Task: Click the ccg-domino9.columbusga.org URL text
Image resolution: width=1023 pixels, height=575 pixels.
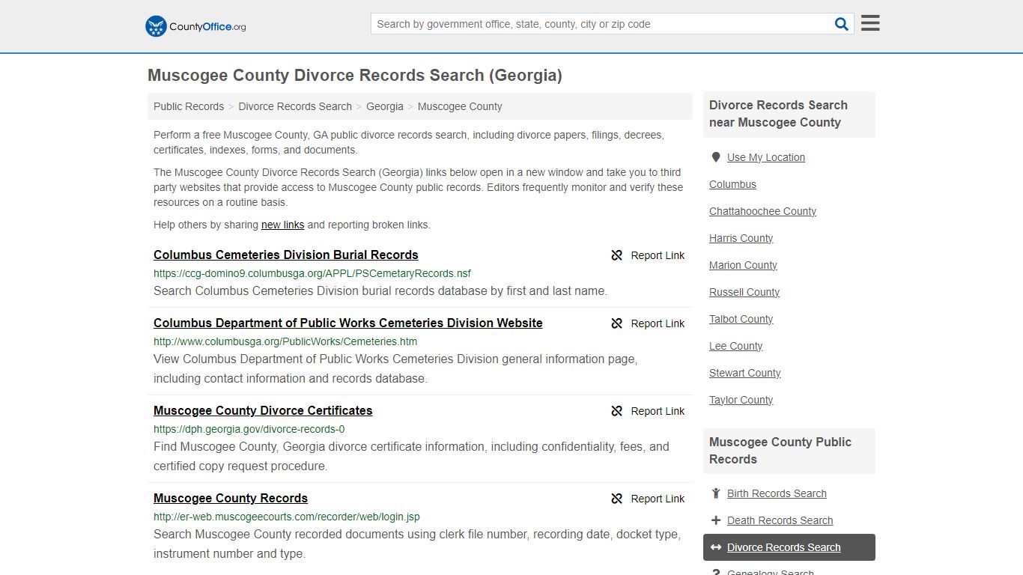Action: point(312,273)
